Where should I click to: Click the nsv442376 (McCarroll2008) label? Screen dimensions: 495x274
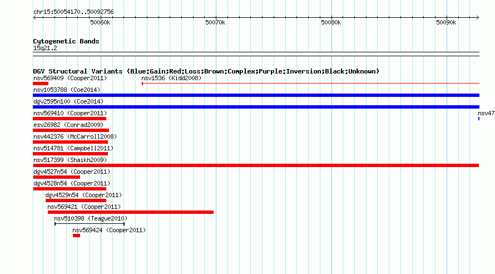point(75,136)
